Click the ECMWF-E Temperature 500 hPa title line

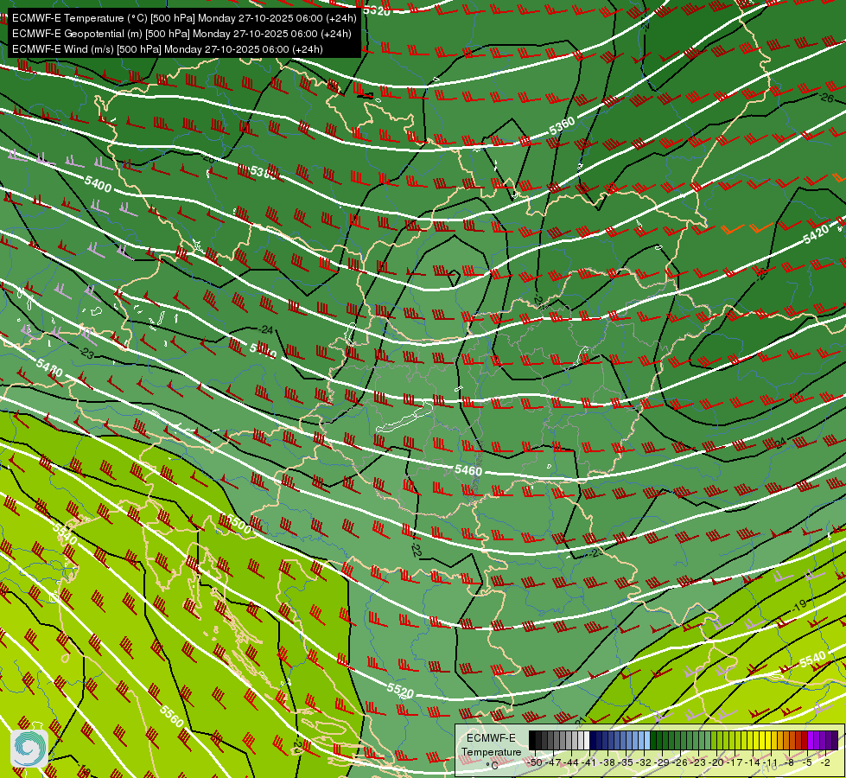click(185, 18)
